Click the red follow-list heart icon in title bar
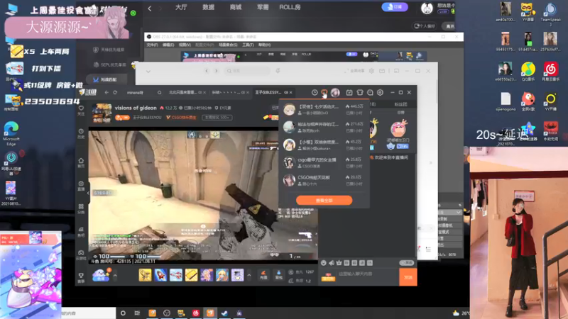Image resolution: width=568 pixels, height=319 pixels. coord(324,93)
